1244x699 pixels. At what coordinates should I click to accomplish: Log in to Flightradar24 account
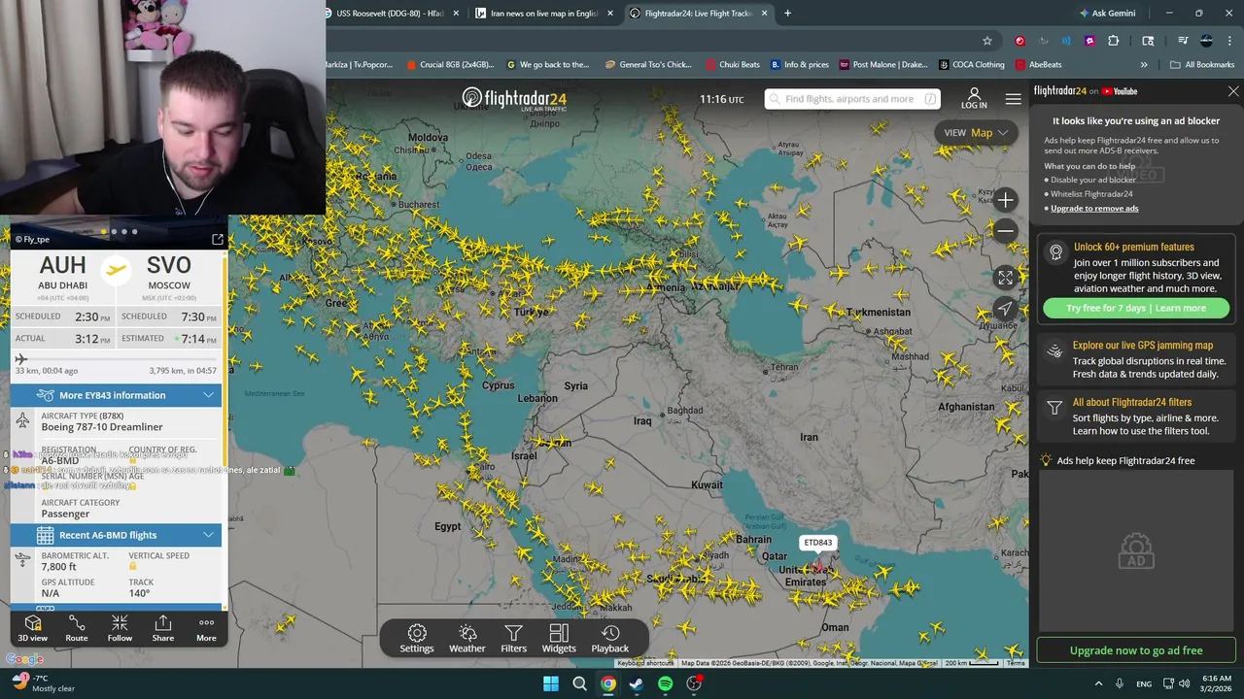click(974, 99)
